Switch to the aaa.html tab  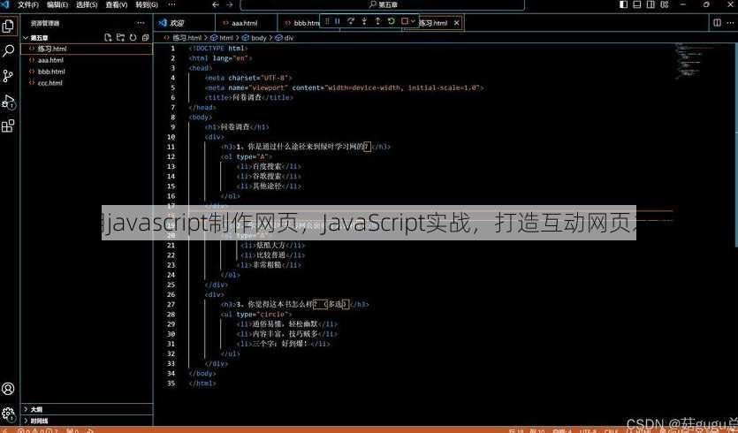pos(247,23)
